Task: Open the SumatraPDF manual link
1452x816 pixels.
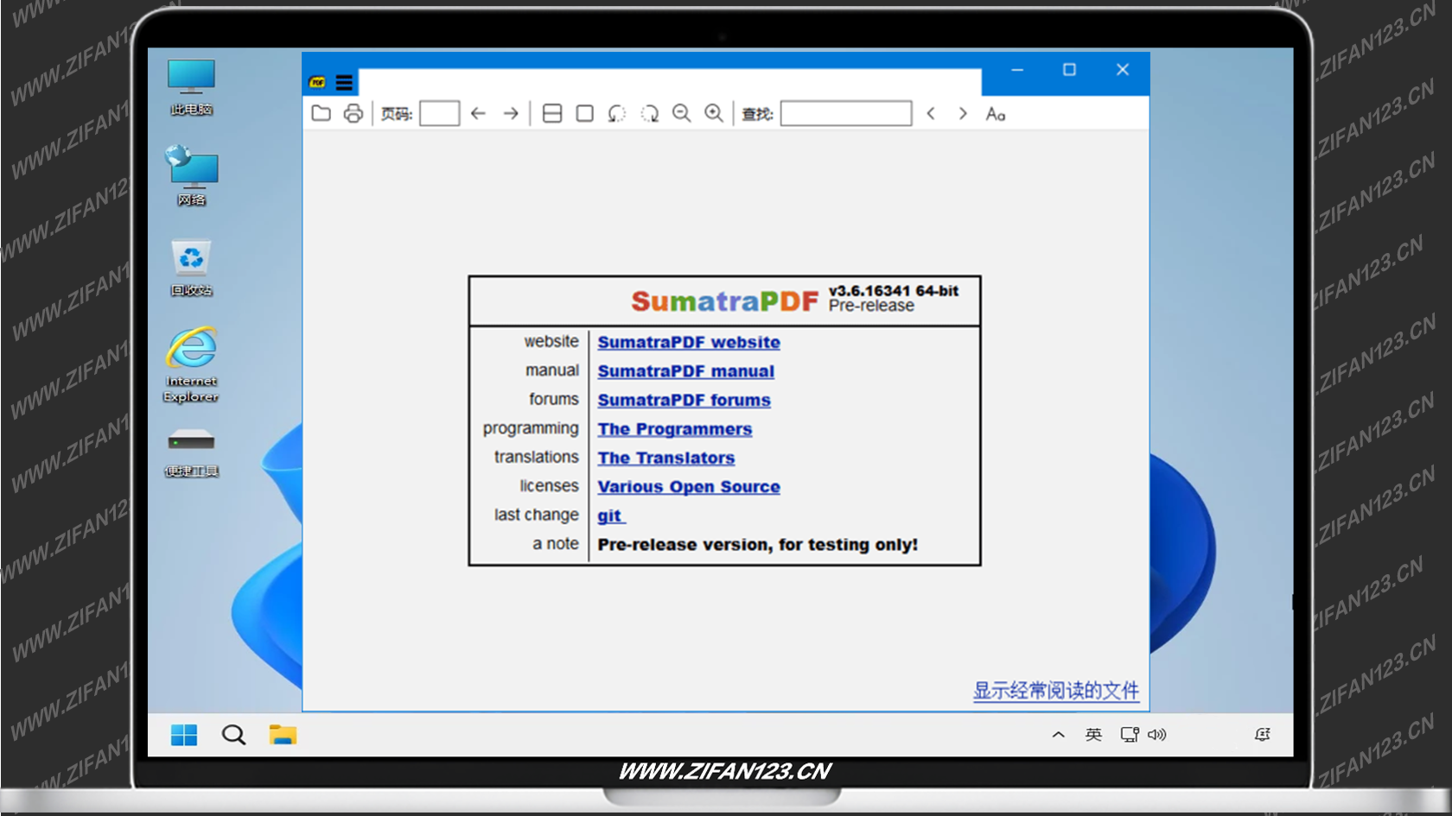Action: 685,371
